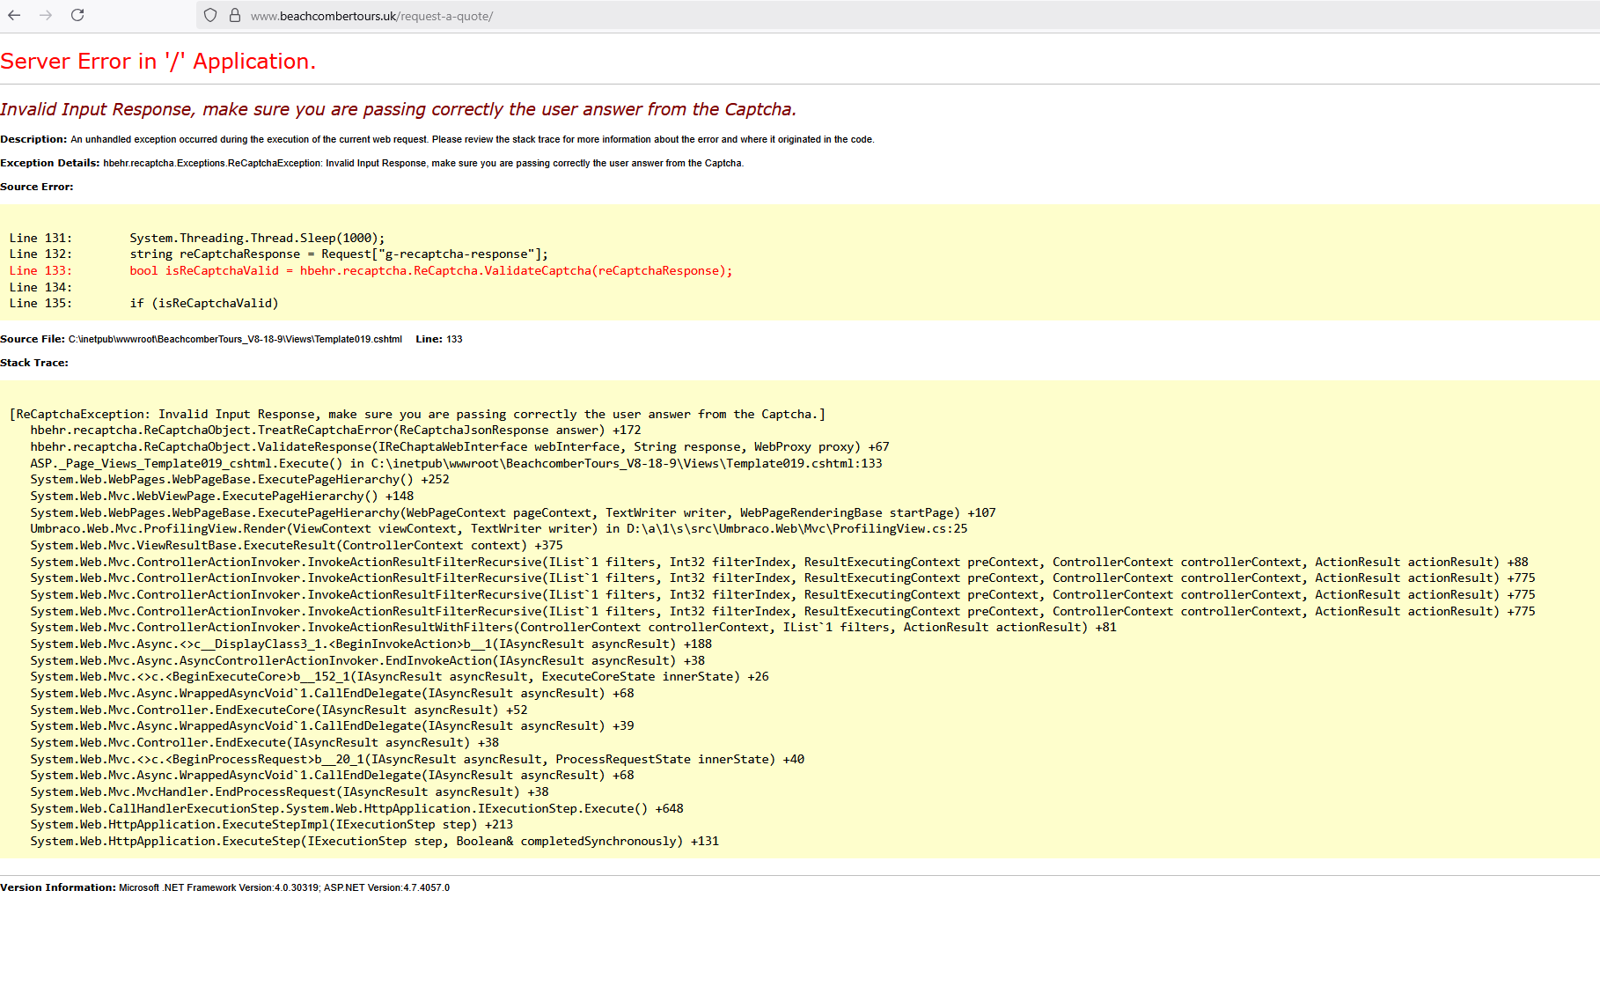Click the "Source Error:" label

[37, 187]
